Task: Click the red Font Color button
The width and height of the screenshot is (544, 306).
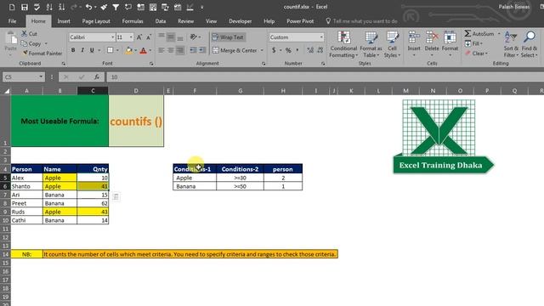Action: click(x=144, y=50)
